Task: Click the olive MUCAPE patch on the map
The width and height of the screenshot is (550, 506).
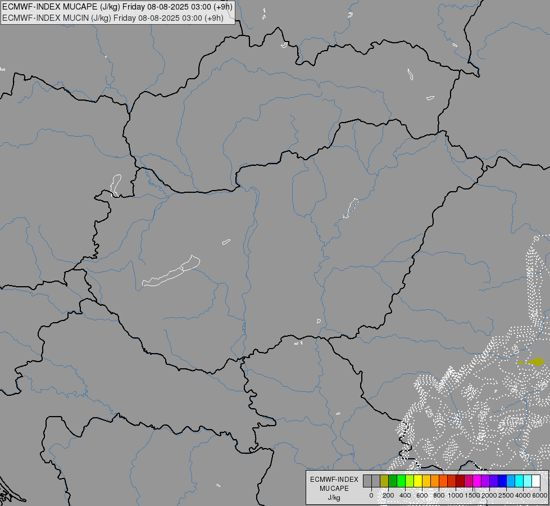Action: tap(535, 362)
